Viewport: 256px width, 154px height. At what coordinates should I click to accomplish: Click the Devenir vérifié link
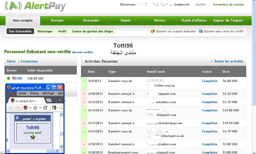click(83, 52)
